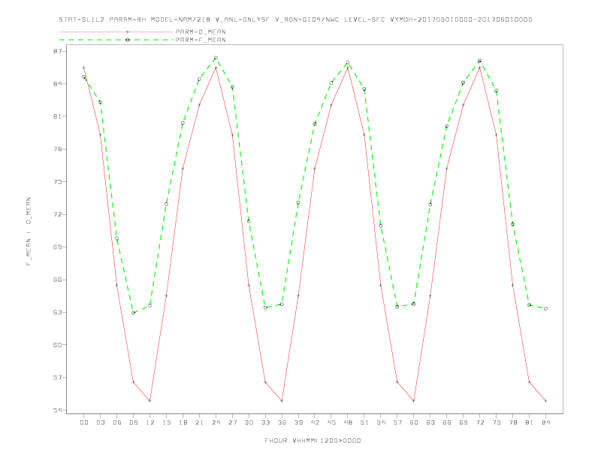
Task: Click the x-axis tick label 24
Action: (x=216, y=422)
